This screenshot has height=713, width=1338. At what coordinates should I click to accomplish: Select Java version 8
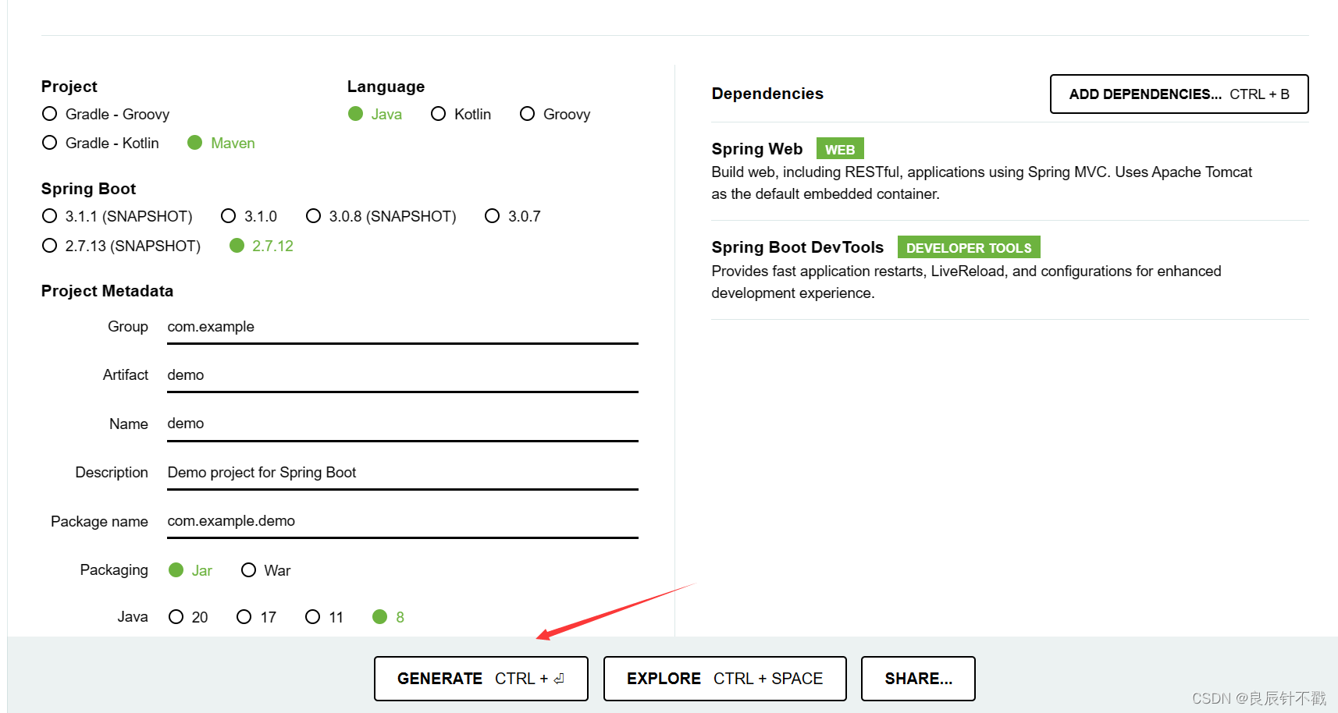coord(388,617)
